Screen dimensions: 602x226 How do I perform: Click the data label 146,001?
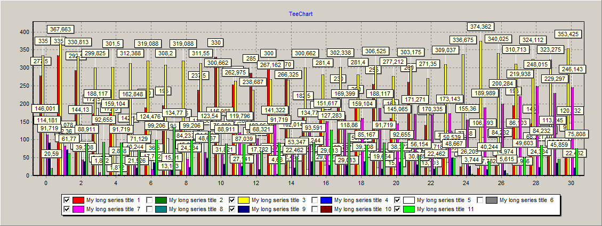coord(45,108)
